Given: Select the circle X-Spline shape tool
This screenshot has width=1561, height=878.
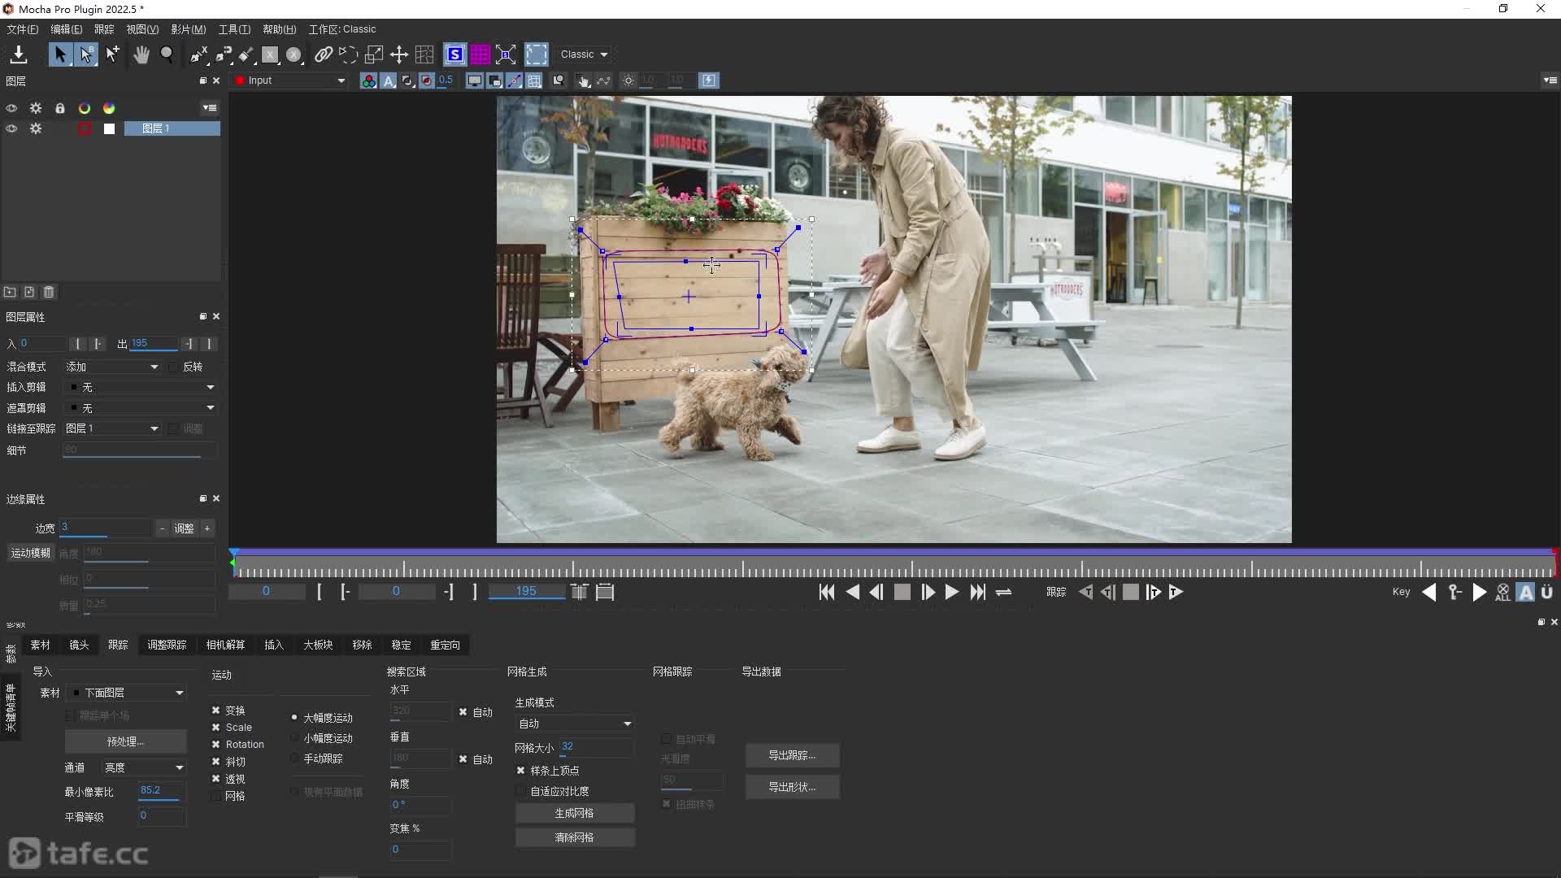Looking at the screenshot, I should (294, 54).
